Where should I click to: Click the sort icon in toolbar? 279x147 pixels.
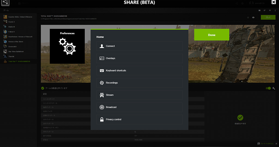point(265,11)
